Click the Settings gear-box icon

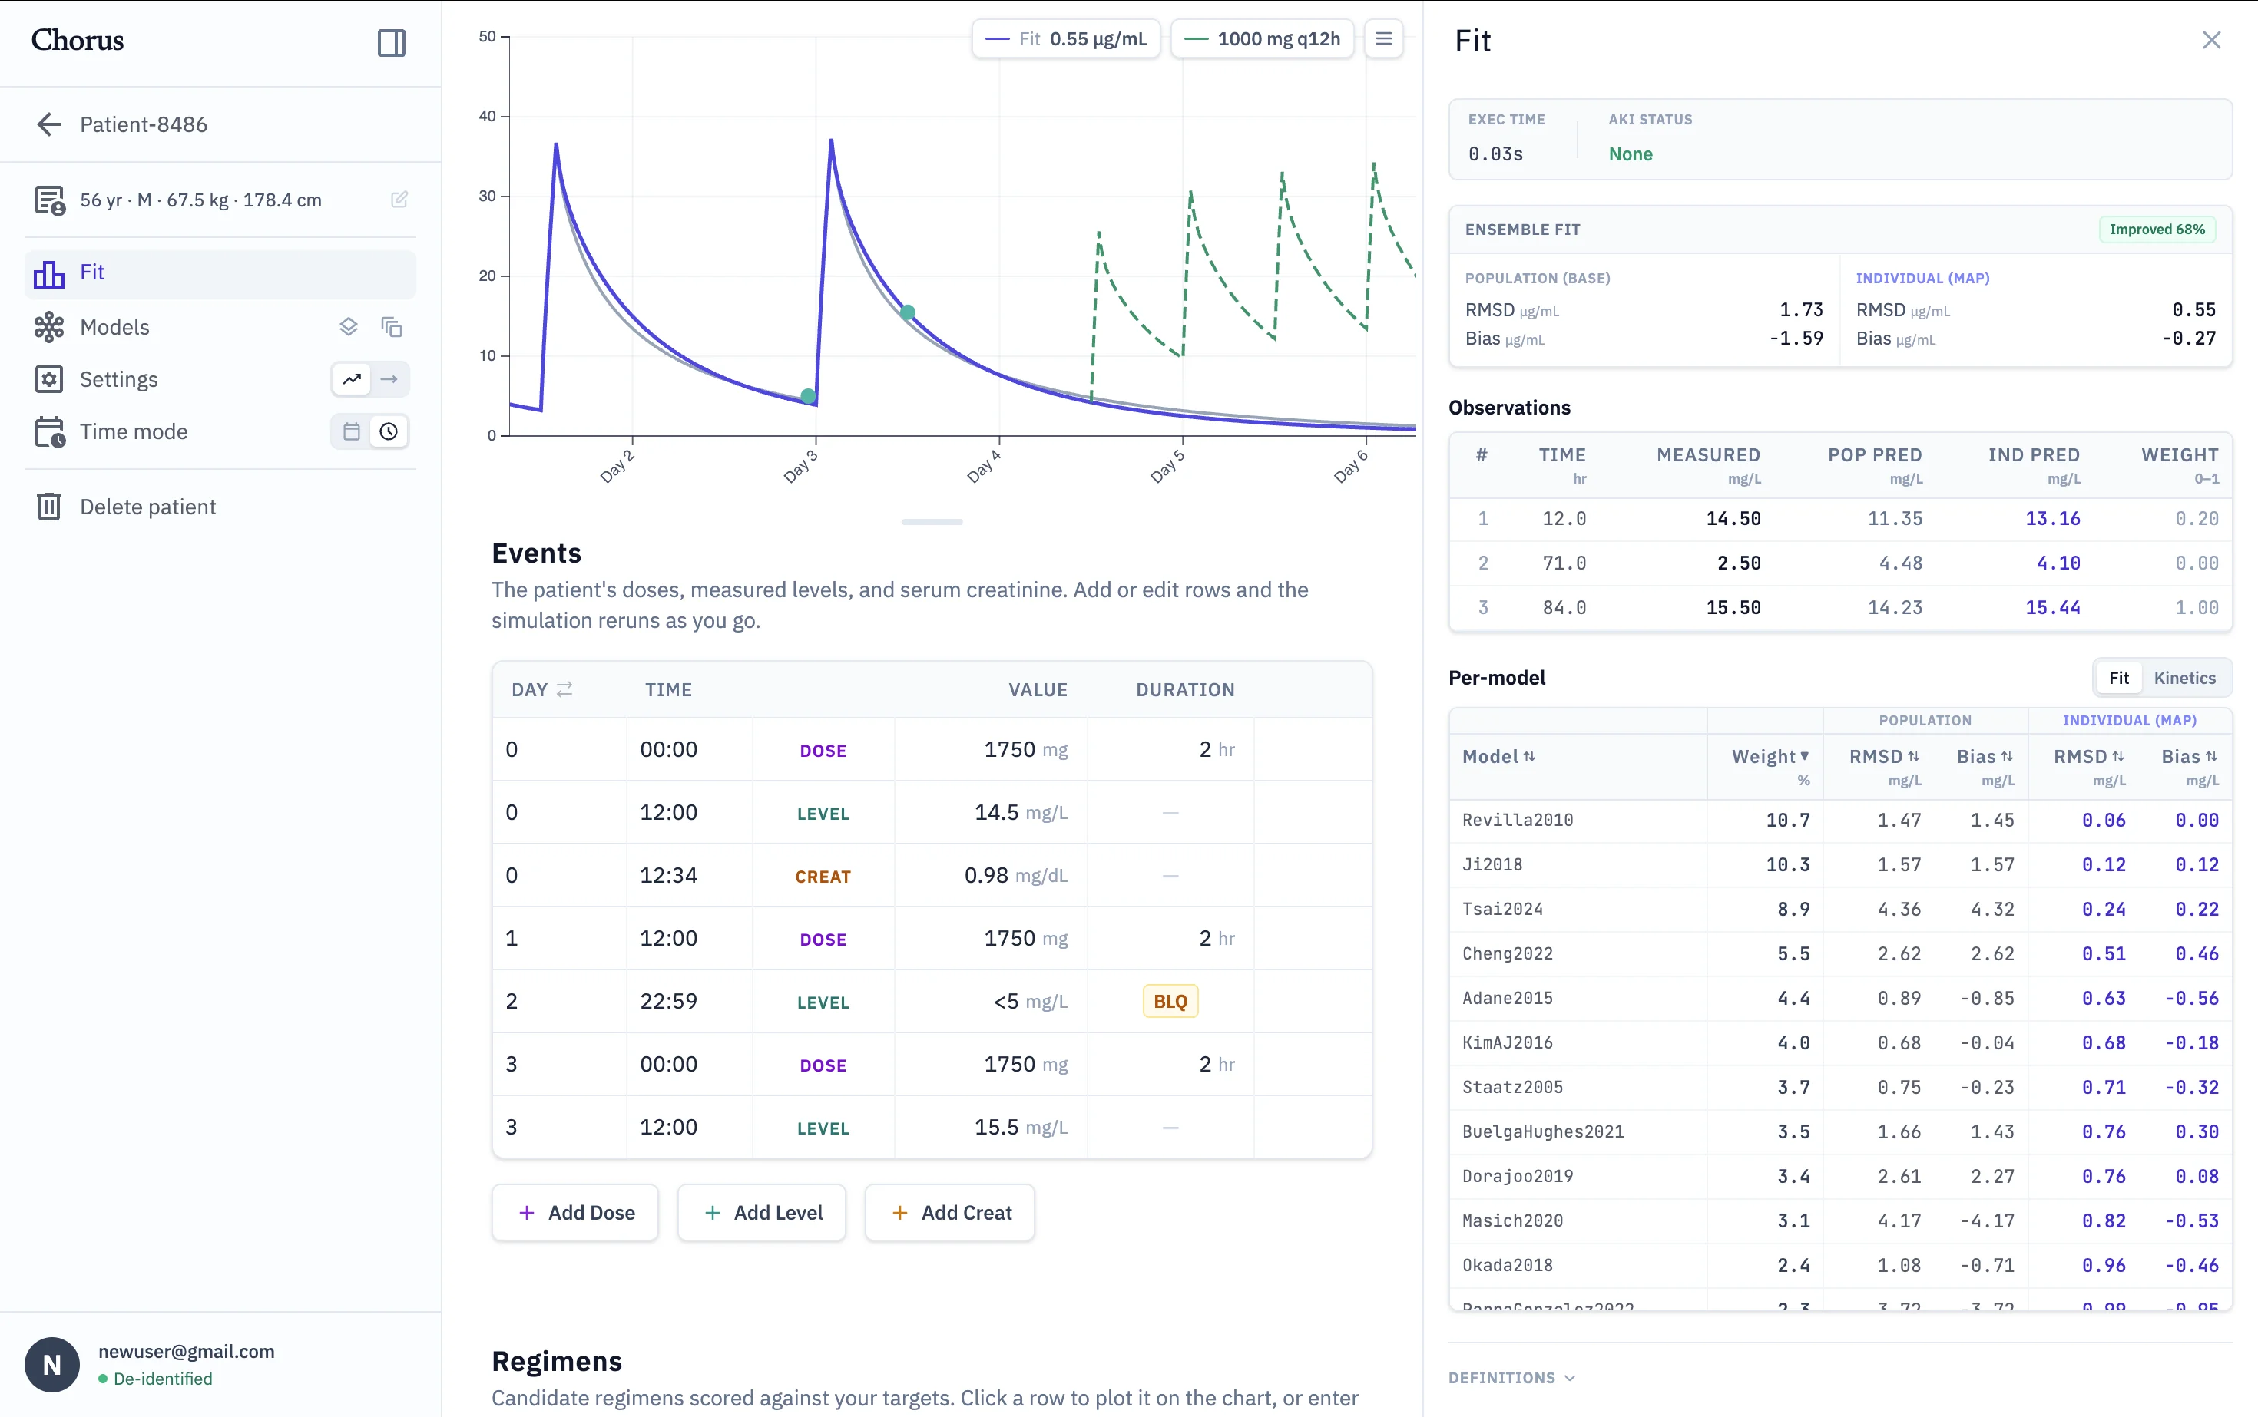[x=48, y=379]
